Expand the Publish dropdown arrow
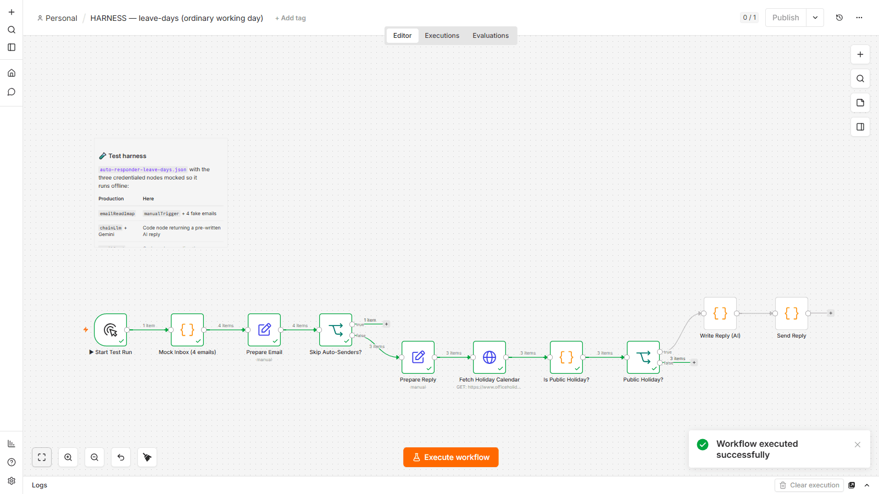This screenshot has width=879, height=494. pos(815,18)
